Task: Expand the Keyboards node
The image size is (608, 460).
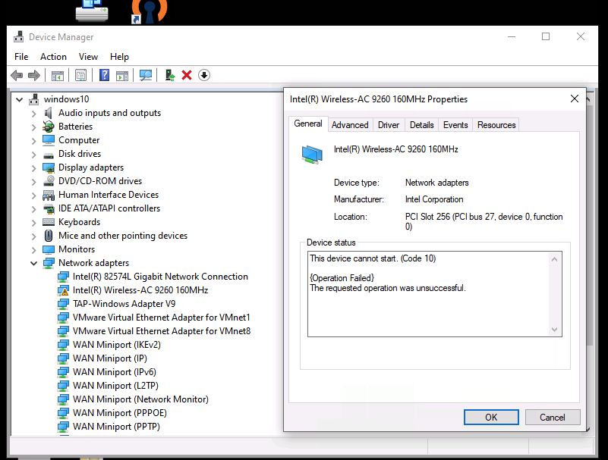Action: point(33,223)
